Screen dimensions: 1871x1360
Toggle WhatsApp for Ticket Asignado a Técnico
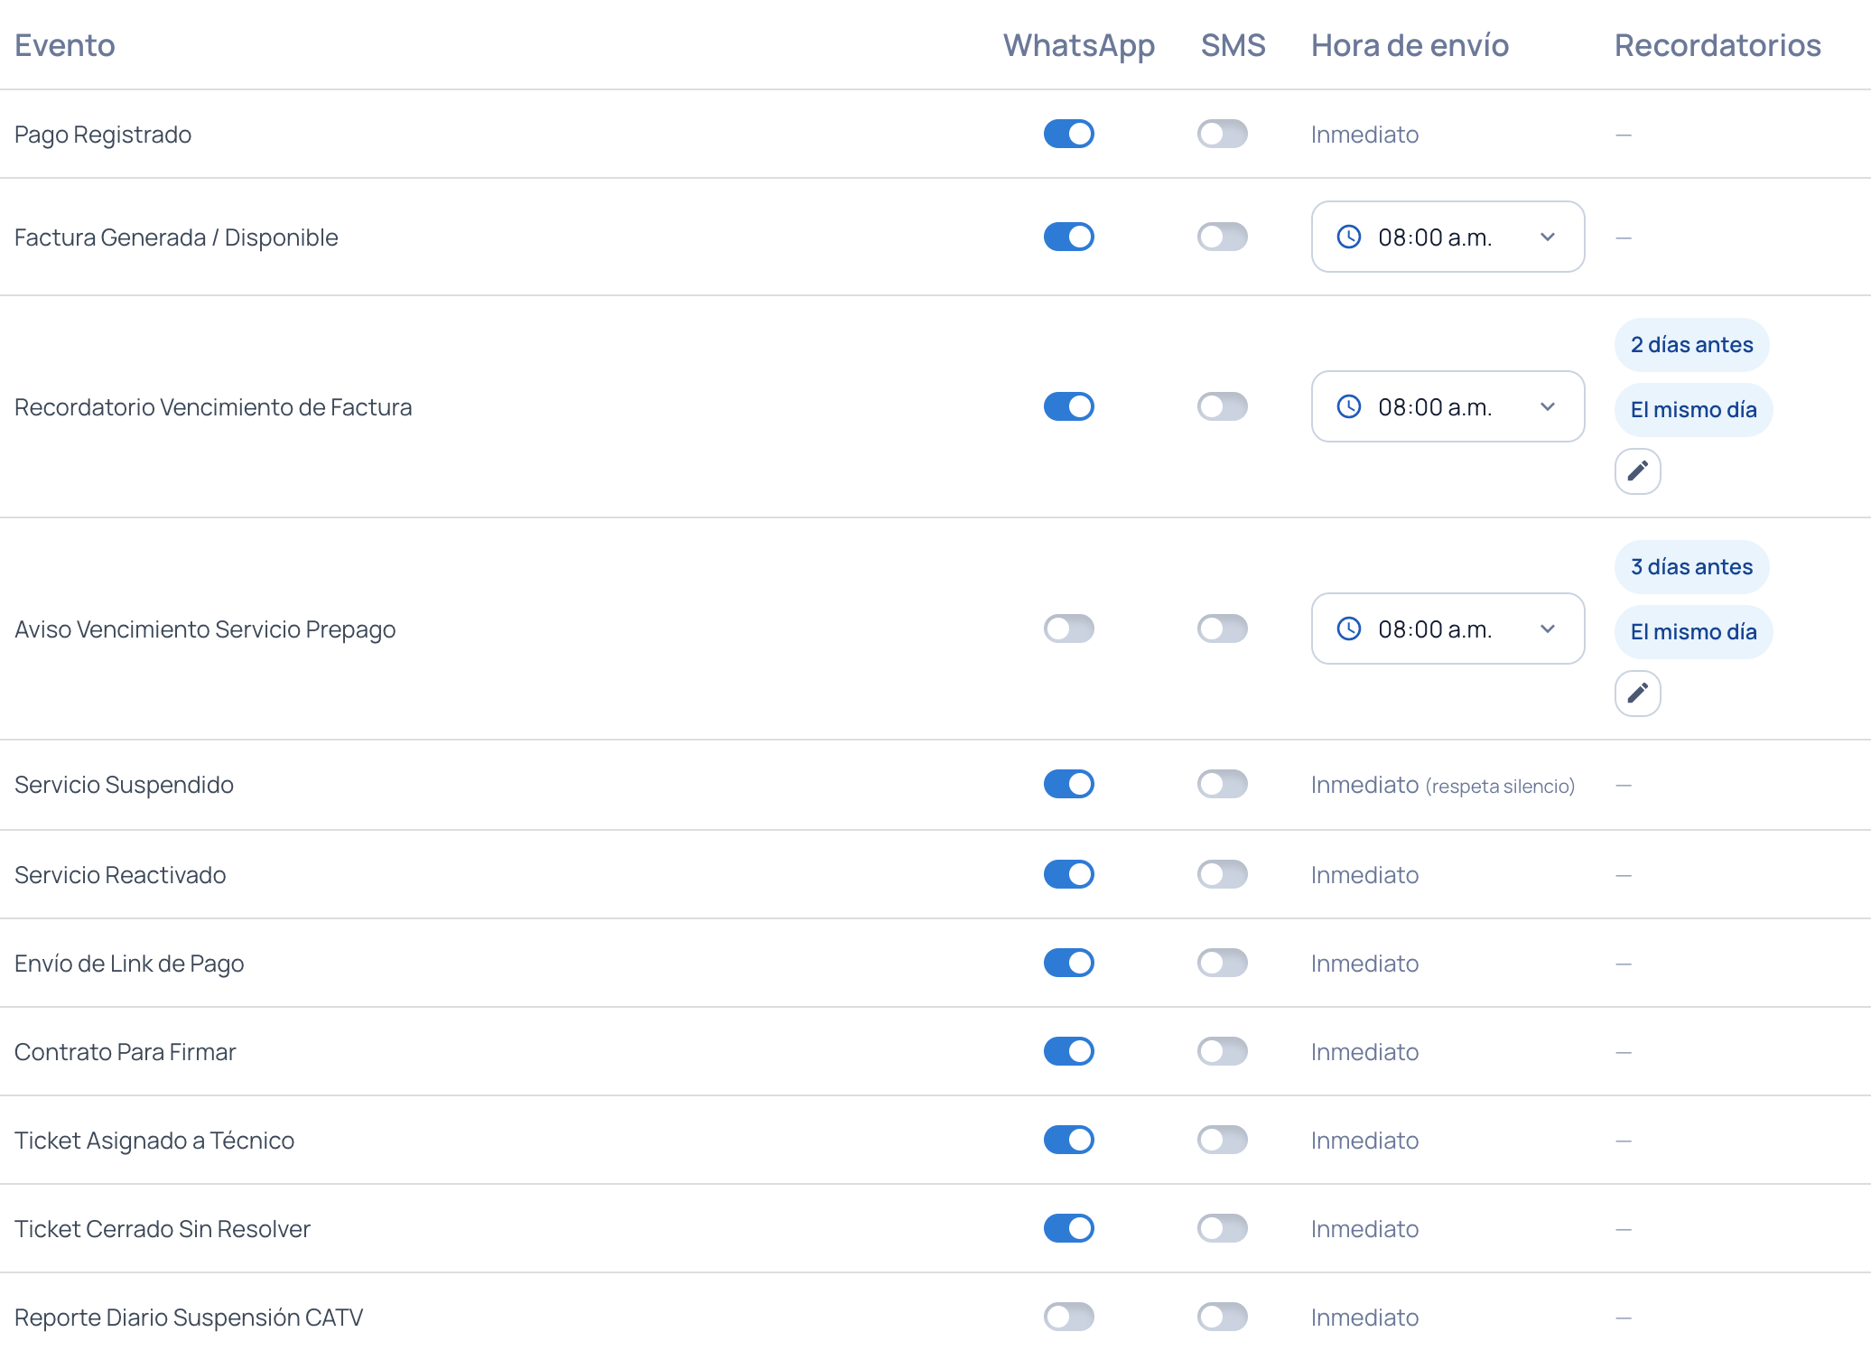(x=1068, y=1140)
